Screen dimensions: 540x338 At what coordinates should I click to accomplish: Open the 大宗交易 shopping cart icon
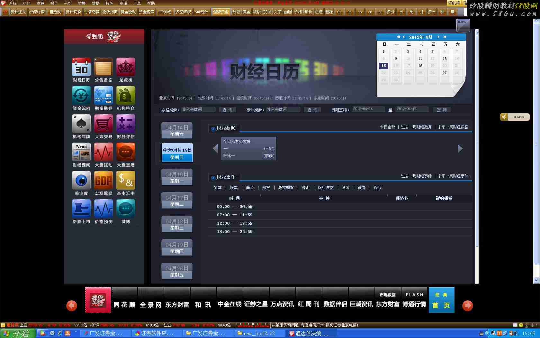(x=104, y=124)
